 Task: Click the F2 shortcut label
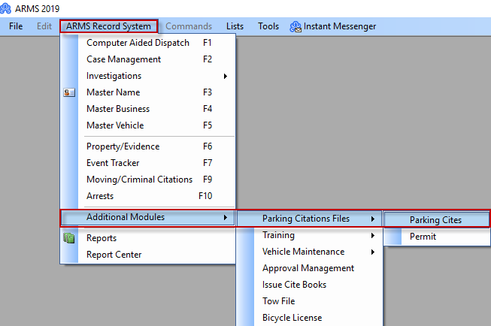208,59
